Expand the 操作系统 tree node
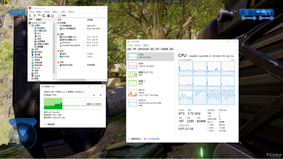Screen dimensions: 283x159 [x=30, y=52]
